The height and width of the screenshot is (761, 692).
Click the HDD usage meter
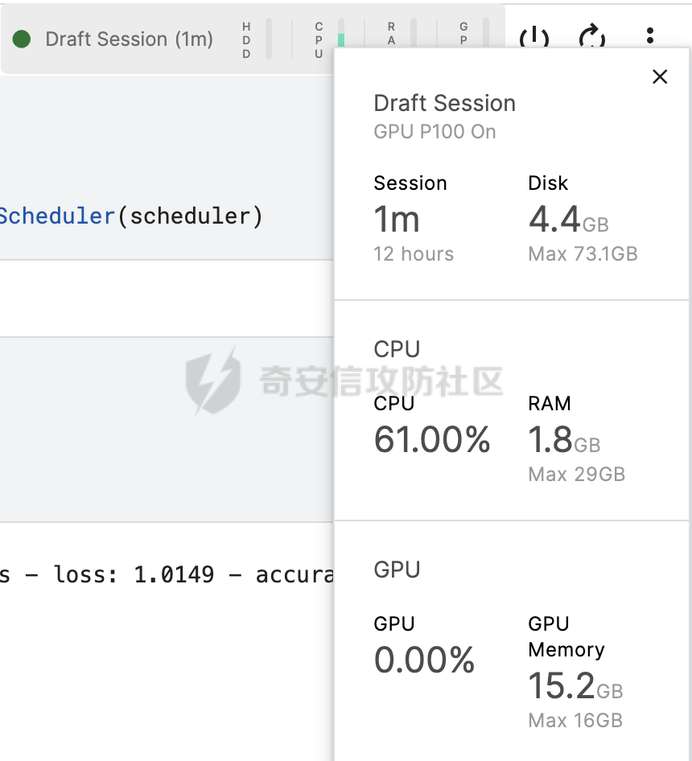(257, 39)
